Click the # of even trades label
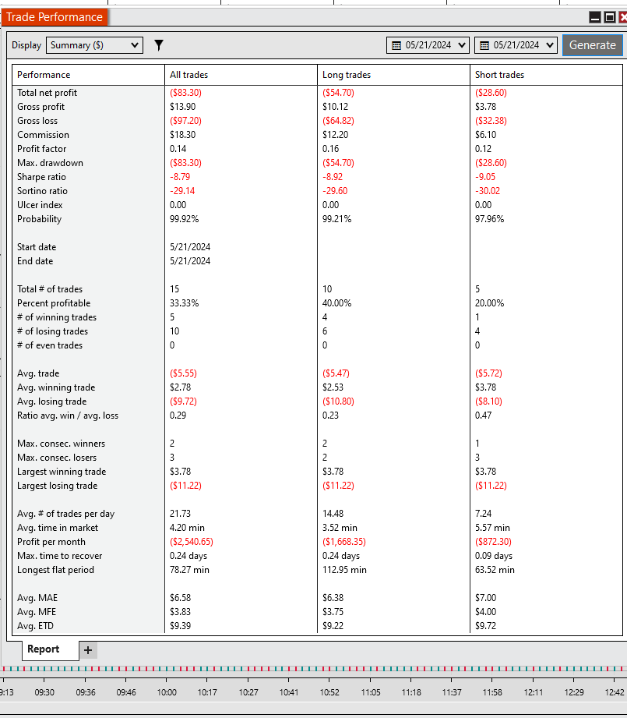This screenshot has height=718, width=627. (50, 345)
